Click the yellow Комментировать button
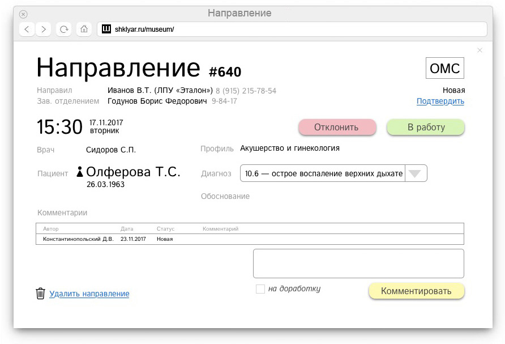This screenshot has width=505, height=344. pyautogui.click(x=417, y=291)
